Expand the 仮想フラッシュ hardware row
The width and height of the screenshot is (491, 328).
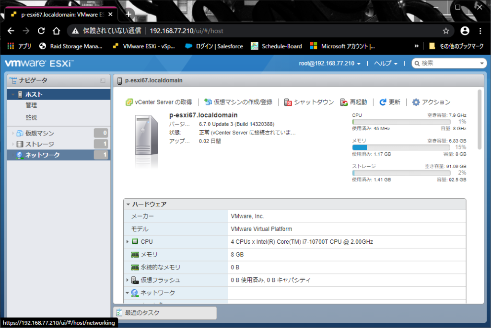pyautogui.click(x=128, y=280)
